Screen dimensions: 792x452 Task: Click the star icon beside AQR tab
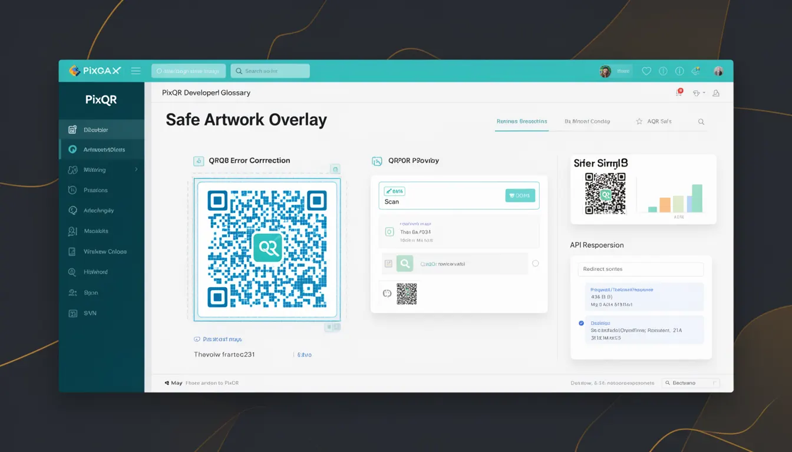(639, 121)
